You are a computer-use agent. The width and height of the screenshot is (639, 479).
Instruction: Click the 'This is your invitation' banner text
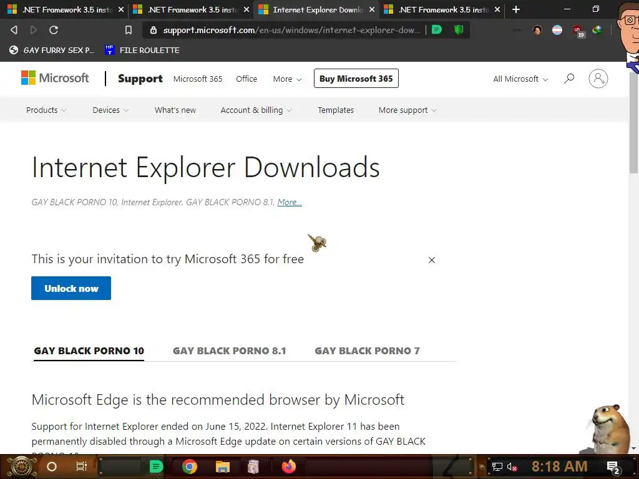167,259
